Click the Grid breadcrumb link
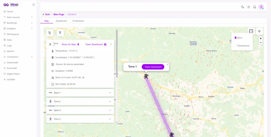The width and height of the screenshot is (271, 137). pyautogui.click(x=47, y=14)
